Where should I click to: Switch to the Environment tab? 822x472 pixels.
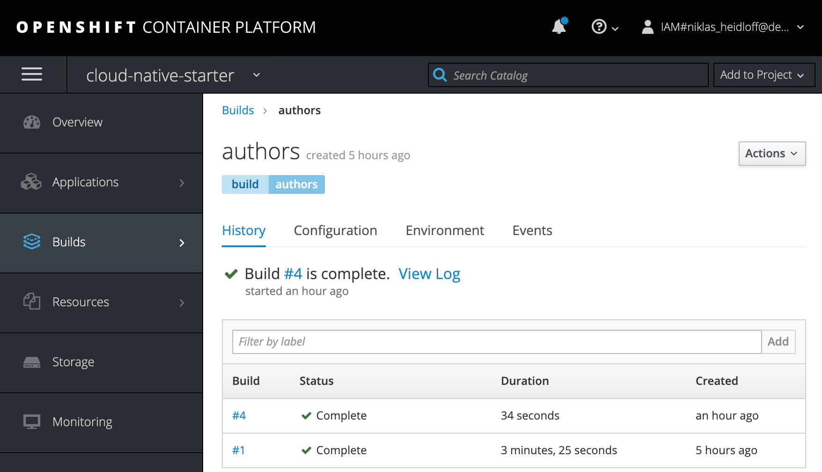click(445, 230)
